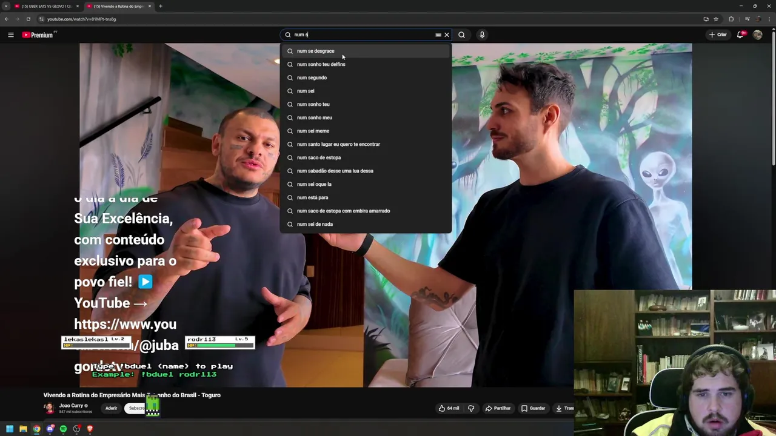Open the Criar create menu
Viewport: 776px width, 436px height.
(x=718, y=35)
